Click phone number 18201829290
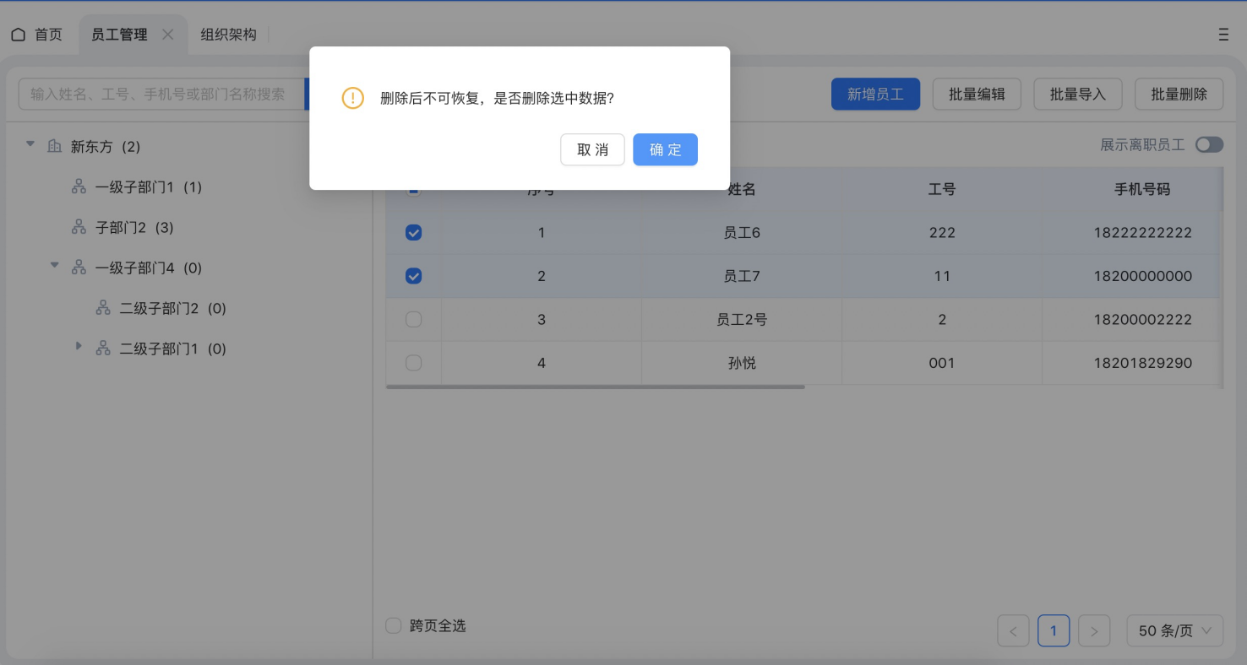Screen dimensions: 1247x665 point(1143,363)
